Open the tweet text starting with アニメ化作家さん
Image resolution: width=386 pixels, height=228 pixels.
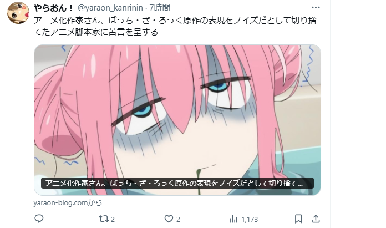point(175,26)
